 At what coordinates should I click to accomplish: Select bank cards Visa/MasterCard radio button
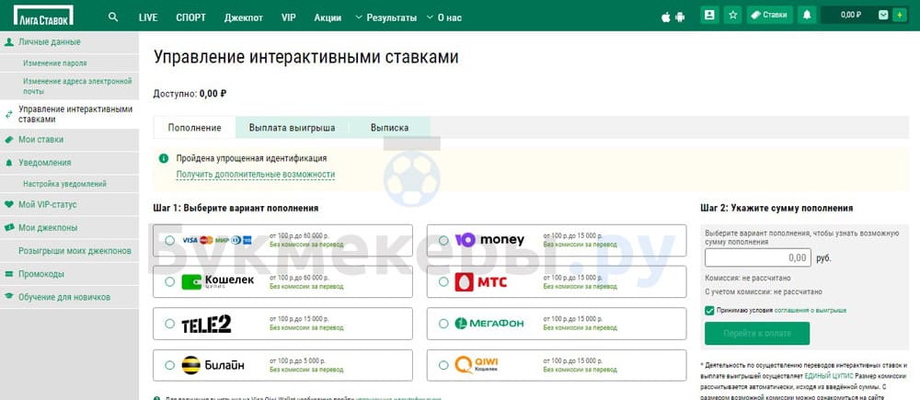[169, 240]
